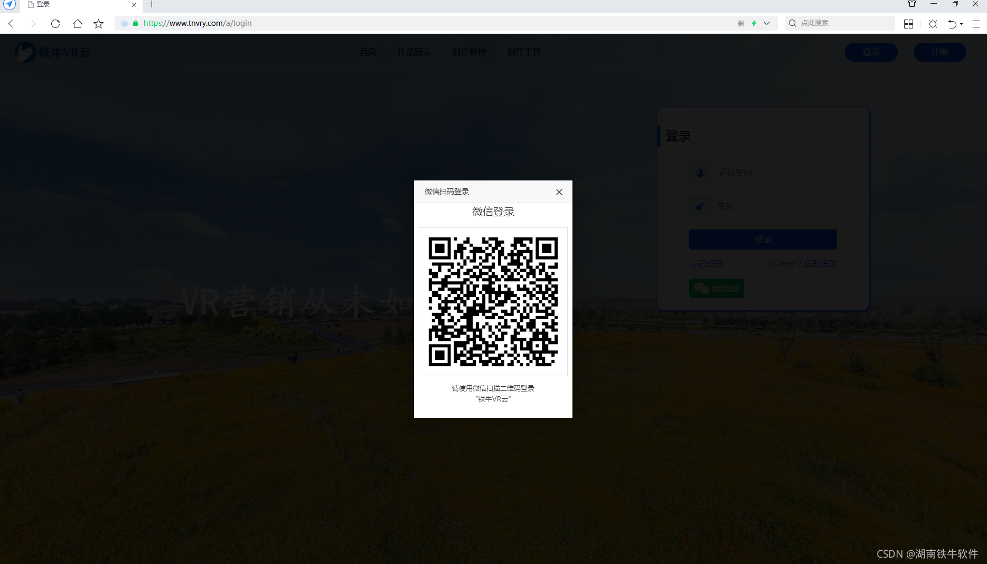
Task: Close the WeChat scan login dialog
Action: coord(559,192)
